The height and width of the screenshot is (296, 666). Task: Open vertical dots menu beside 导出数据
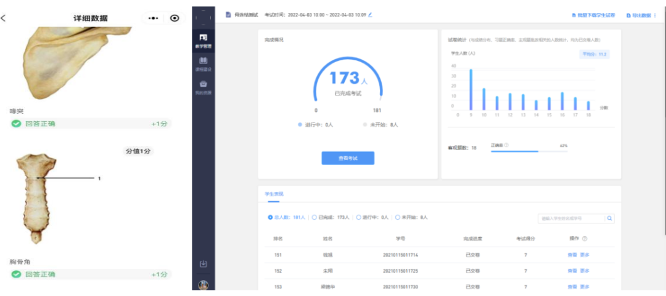tap(656, 15)
